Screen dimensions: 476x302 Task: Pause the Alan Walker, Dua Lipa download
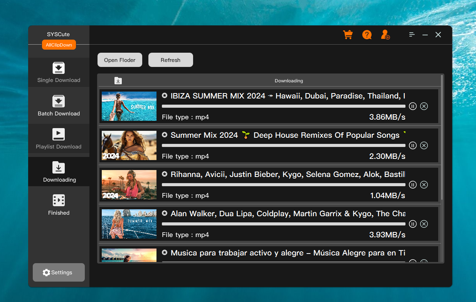[413, 224]
